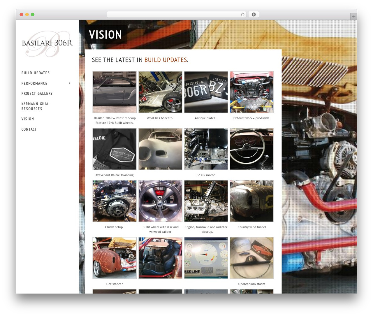Click the 'EZ30R motor.' caption
This screenshot has height=316, width=373.
(206, 175)
